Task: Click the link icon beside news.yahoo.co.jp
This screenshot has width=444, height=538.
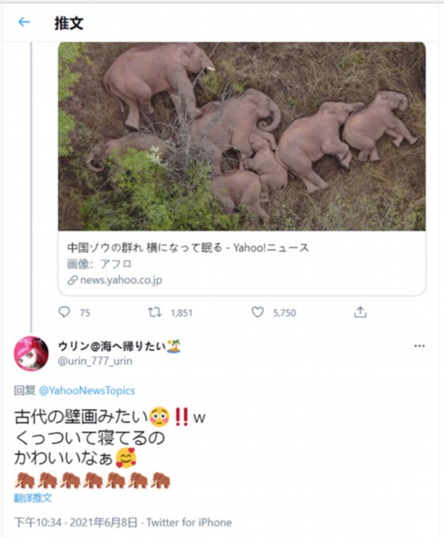Action: click(x=72, y=280)
